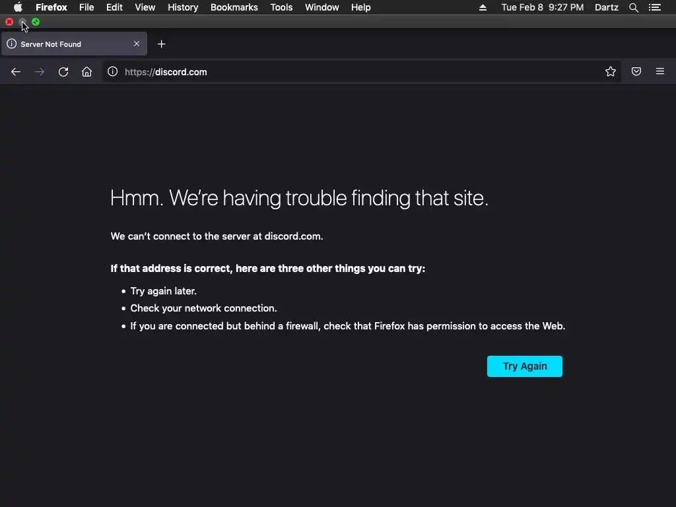The image size is (676, 507).
Task: Open the Firefox application menu
Action: pos(51,7)
